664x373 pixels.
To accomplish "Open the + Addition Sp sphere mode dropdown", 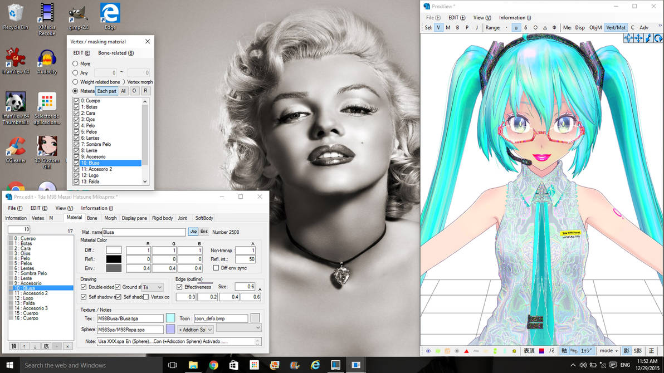I will [196, 330].
